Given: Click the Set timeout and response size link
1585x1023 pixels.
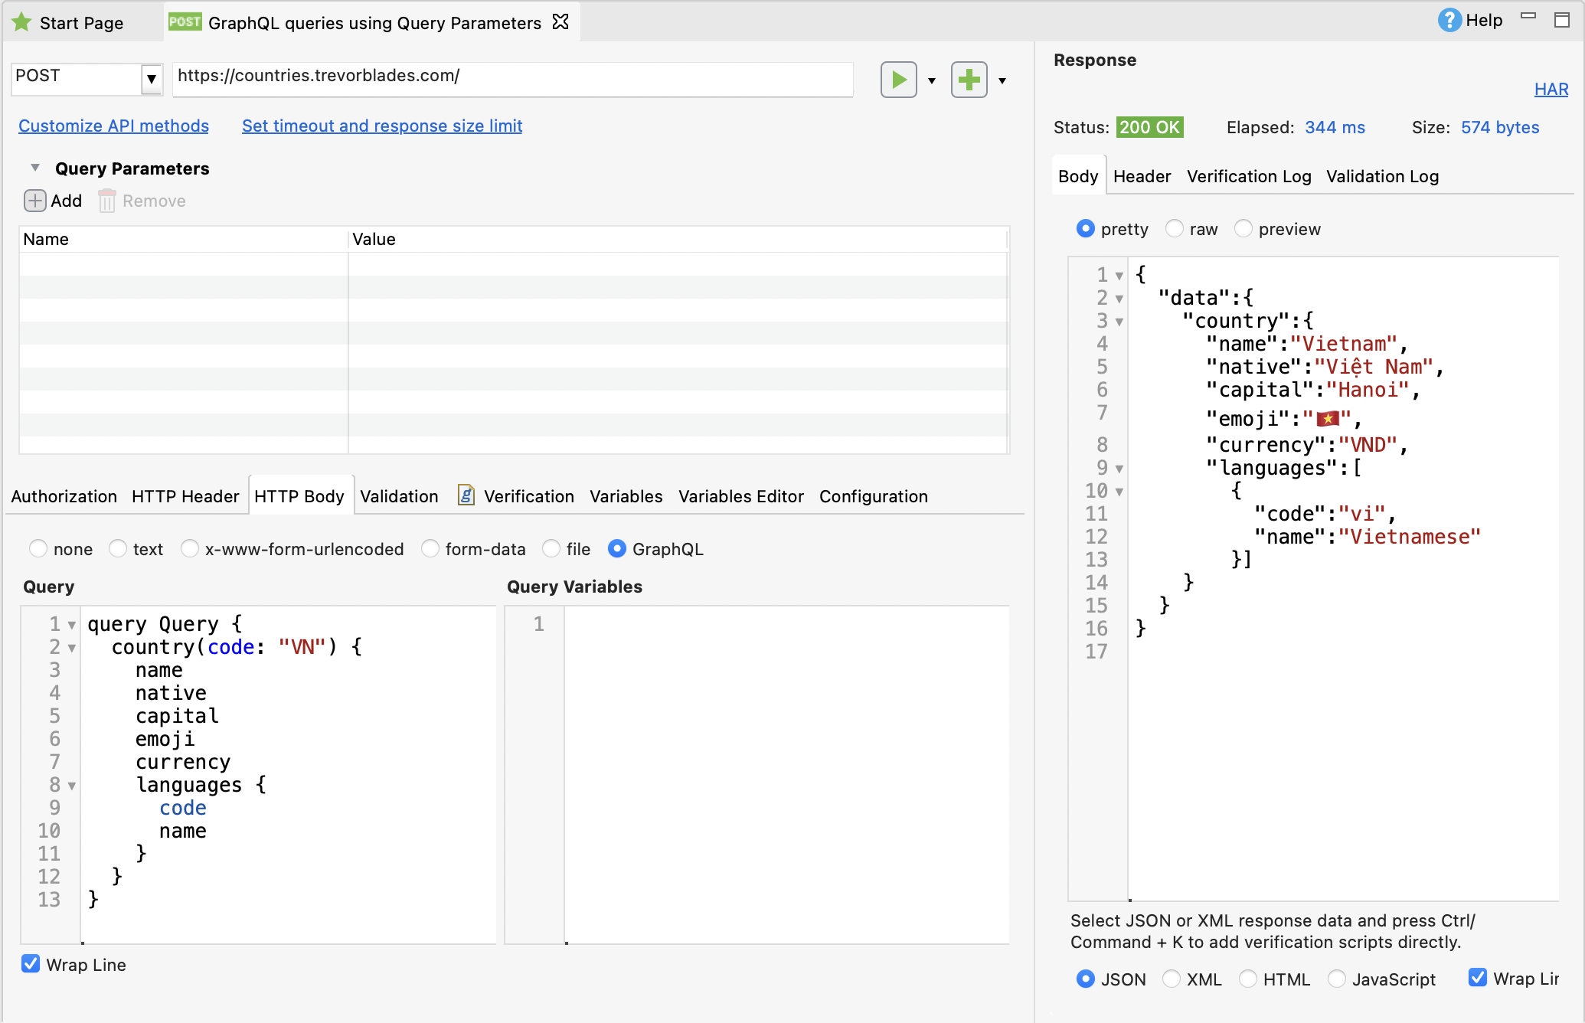Looking at the screenshot, I should click(382, 125).
